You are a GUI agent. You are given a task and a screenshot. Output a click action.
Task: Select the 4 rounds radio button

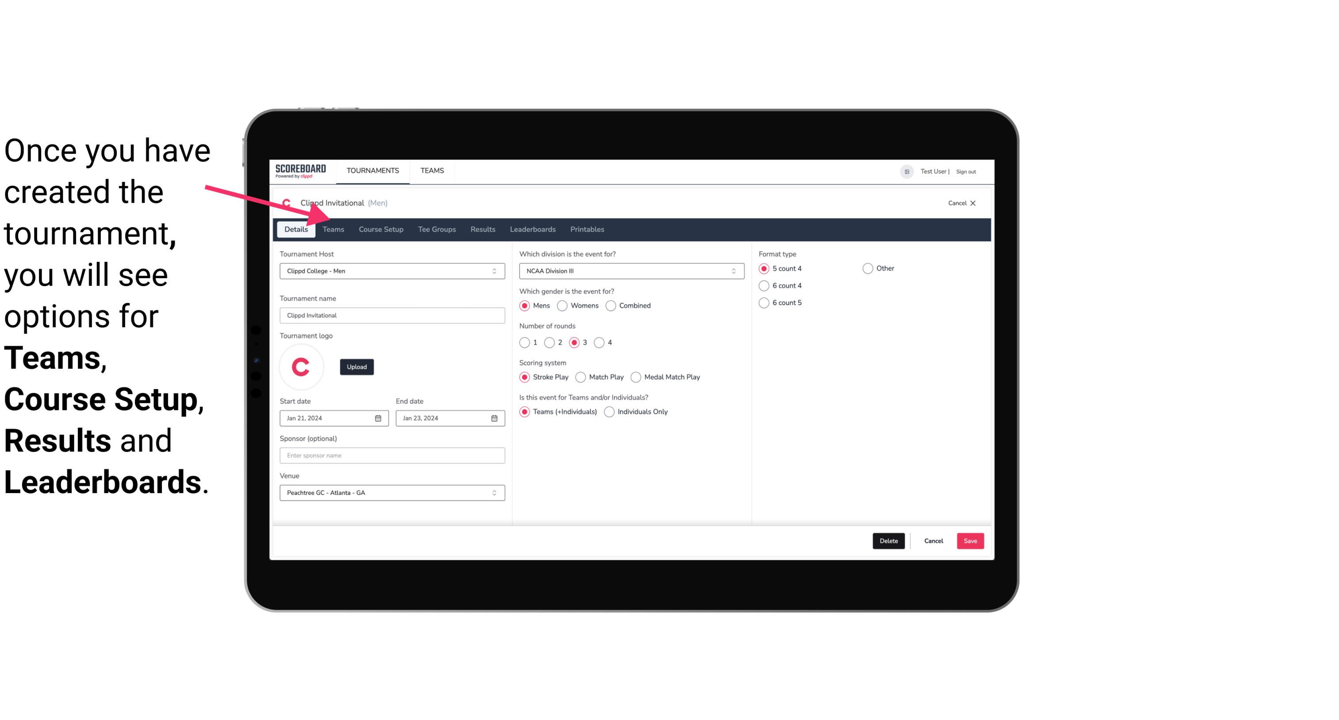[600, 342]
